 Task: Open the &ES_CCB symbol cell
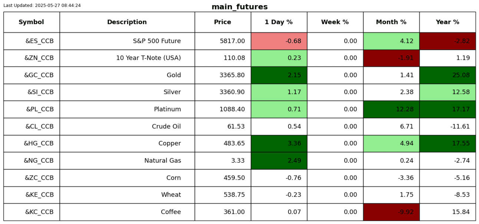click(x=39, y=41)
